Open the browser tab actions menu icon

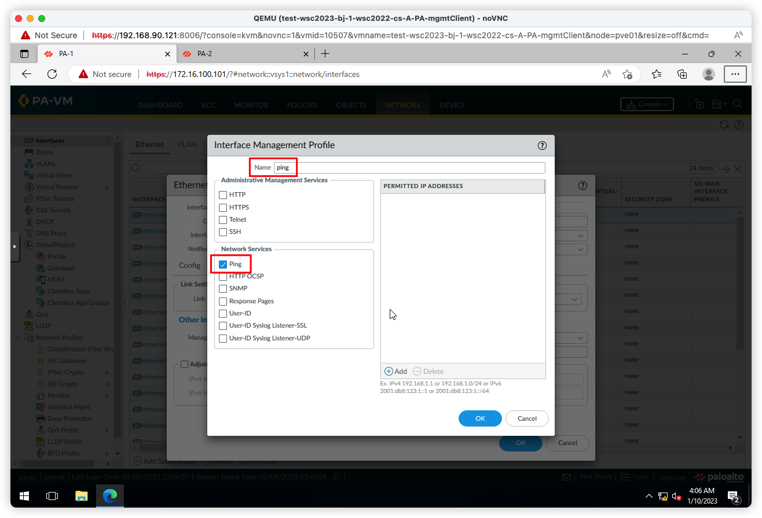24,54
